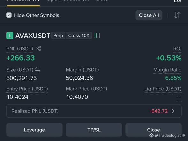Click the green L long position badge
This screenshot has width=188, height=141.
coord(10,35)
